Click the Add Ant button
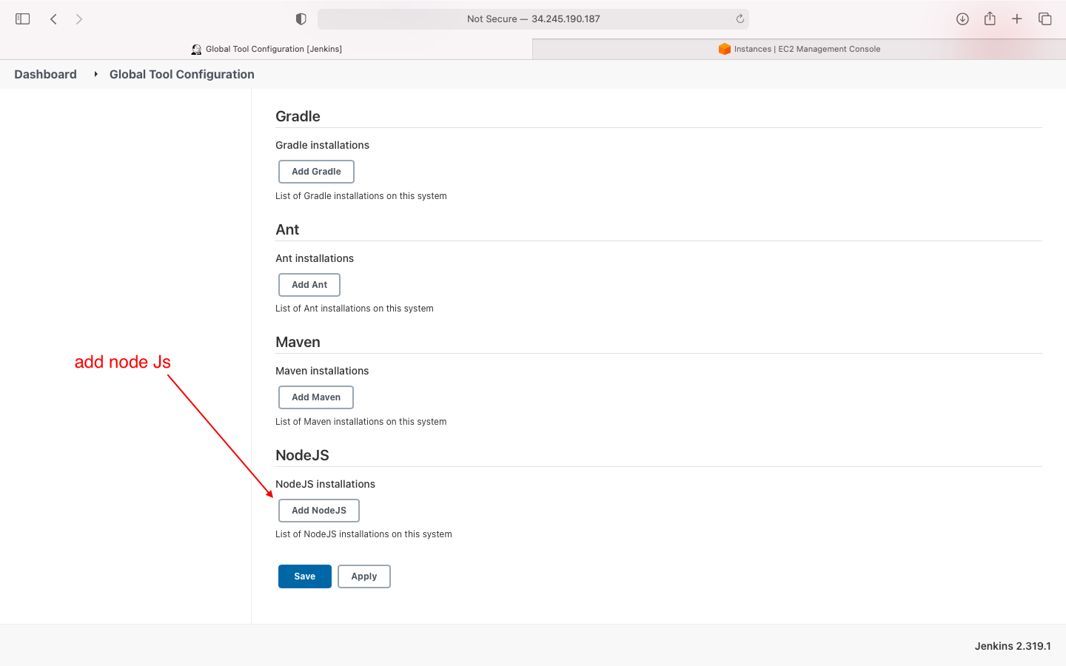Screen dimensions: 1066x666 (x=309, y=285)
